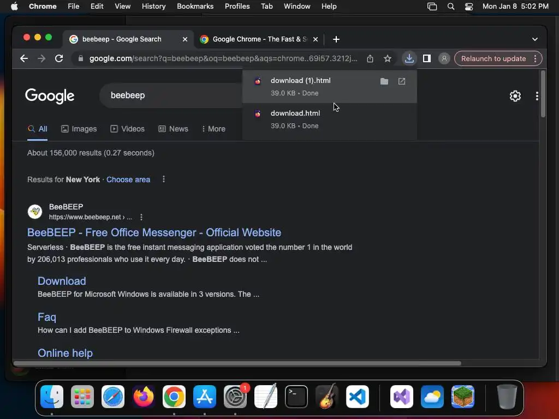
Task: Select the News search tab
Action: [173, 129]
